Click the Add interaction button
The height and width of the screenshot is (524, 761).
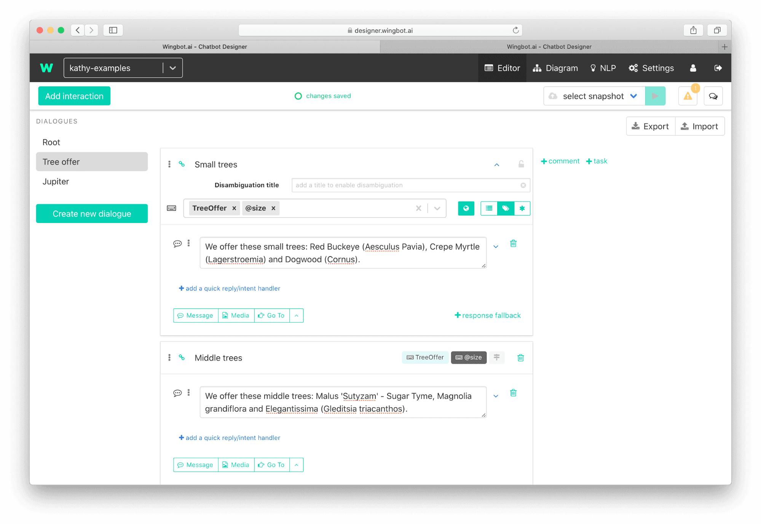click(74, 96)
